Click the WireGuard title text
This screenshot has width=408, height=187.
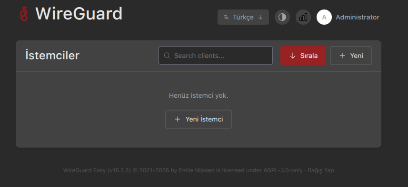79,14
